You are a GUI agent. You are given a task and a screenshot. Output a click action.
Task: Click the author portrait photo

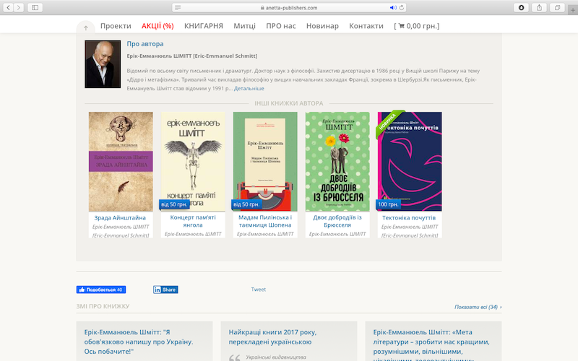coord(103,64)
